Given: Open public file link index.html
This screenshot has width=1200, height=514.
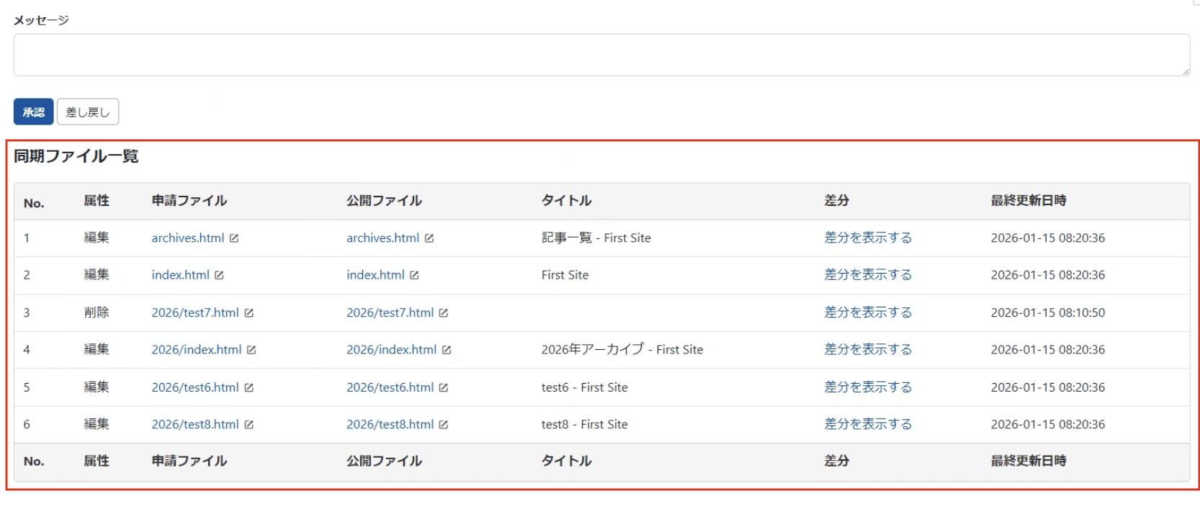Looking at the screenshot, I should pyautogui.click(x=375, y=275).
